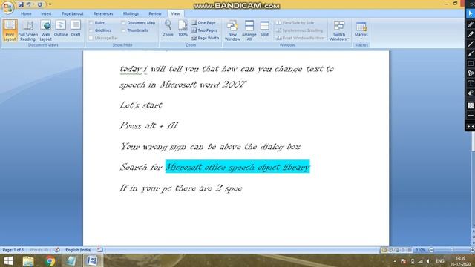This screenshot has width=475, height=267.
Task: Click highlighted text 'Microsoft office speech object library'
Action: tap(237, 167)
